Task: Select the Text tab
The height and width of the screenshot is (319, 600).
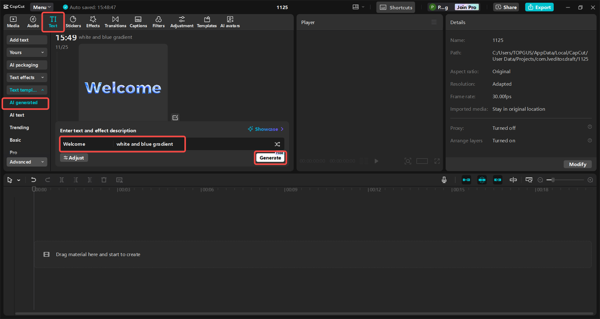Action: tap(53, 22)
